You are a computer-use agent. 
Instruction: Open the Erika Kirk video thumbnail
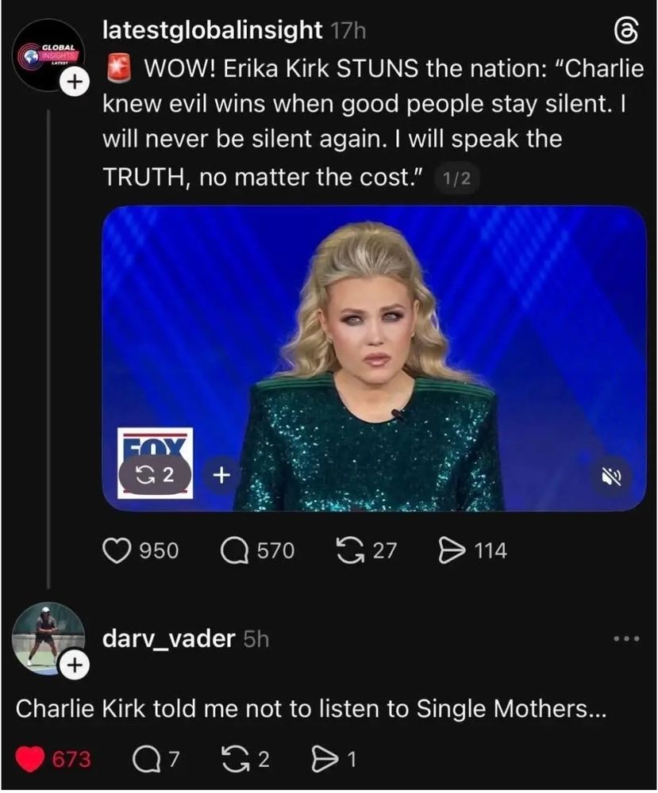click(x=374, y=358)
